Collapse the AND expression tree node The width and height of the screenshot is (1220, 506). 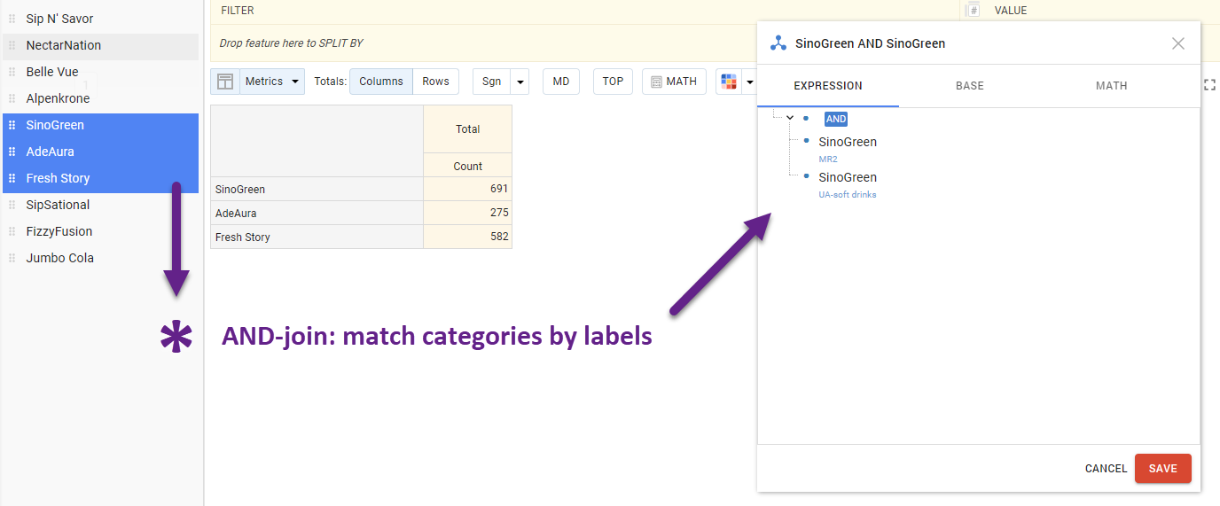[789, 118]
